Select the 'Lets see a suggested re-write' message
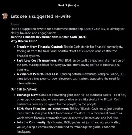Viewport: 132px width, 135px height. click(40, 16)
